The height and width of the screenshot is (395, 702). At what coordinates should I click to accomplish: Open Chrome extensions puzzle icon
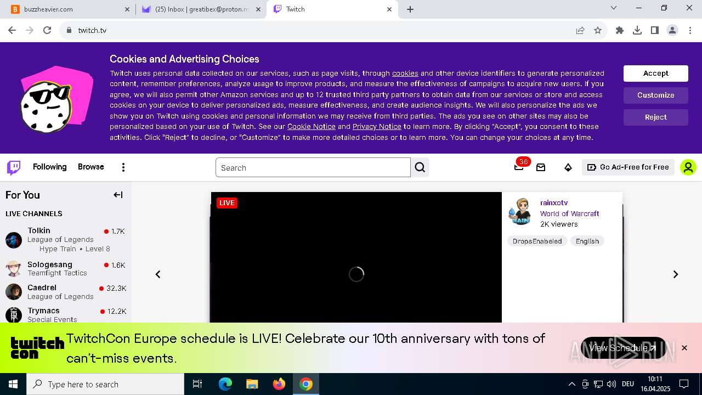(620, 30)
